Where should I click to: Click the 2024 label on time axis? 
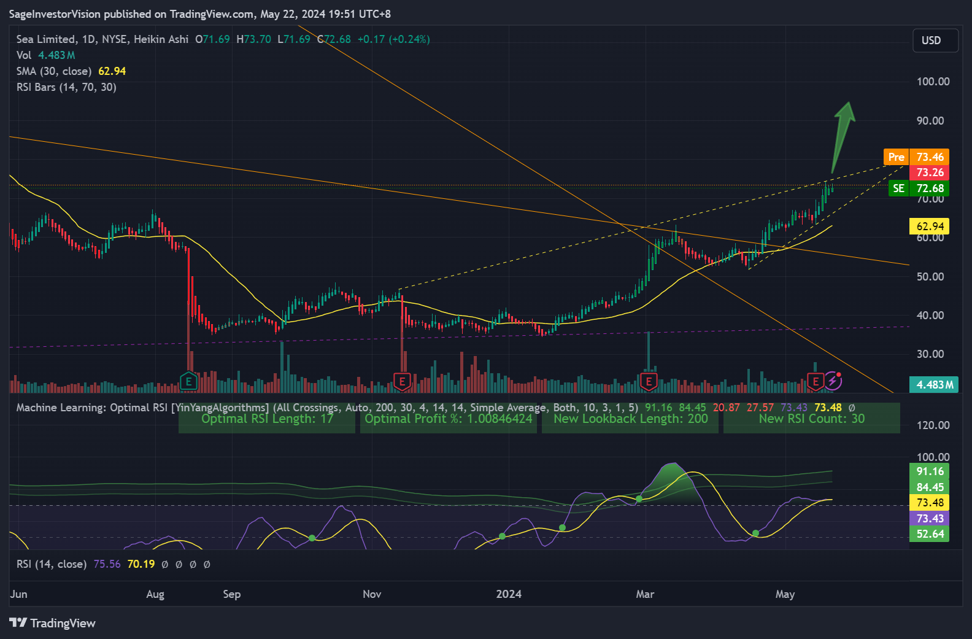509,594
